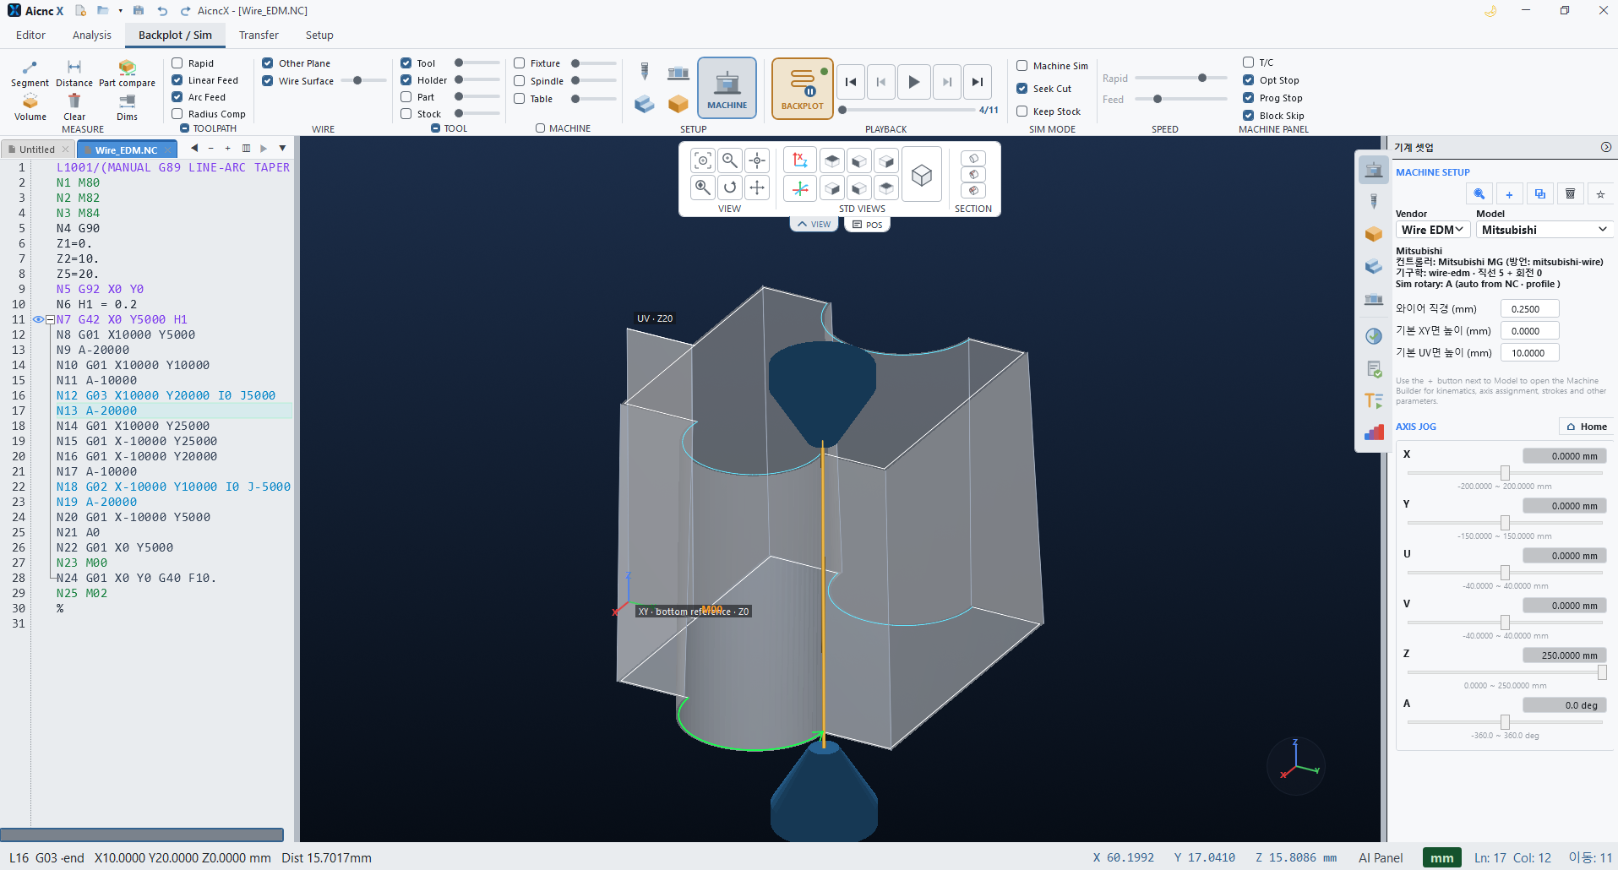Click the rotate view icon
This screenshot has width=1618, height=870.
pyautogui.click(x=730, y=188)
